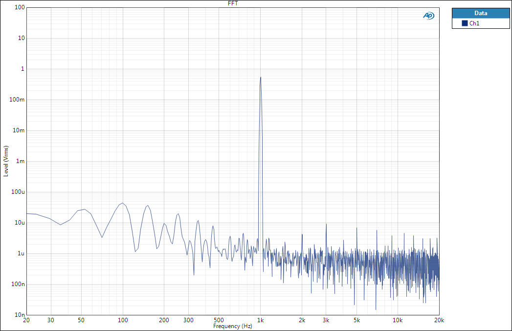The image size is (512, 331).
Task: Click the 20k label at x-axis end
Action: pyautogui.click(x=439, y=320)
